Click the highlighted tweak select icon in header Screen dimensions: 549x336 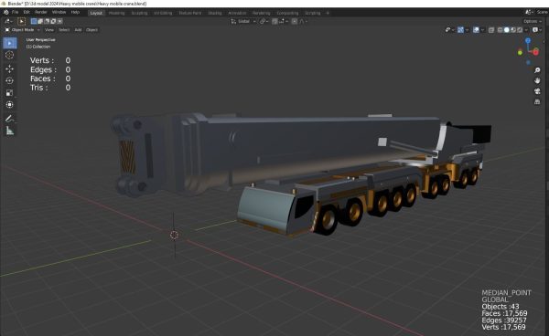(21, 21)
